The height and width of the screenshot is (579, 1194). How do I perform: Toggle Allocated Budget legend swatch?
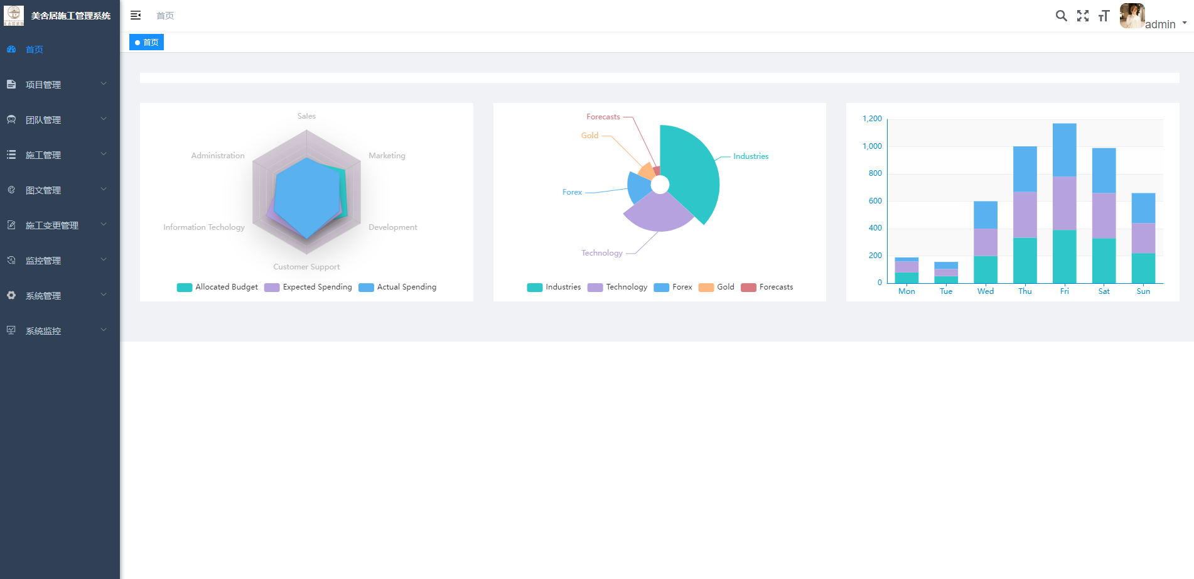pos(185,288)
